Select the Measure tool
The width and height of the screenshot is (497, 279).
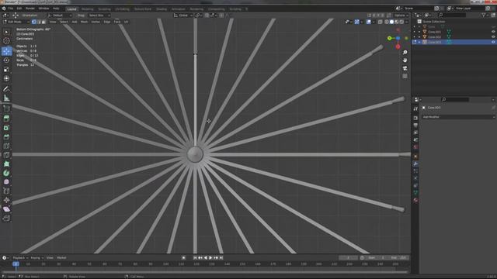click(x=6, y=98)
